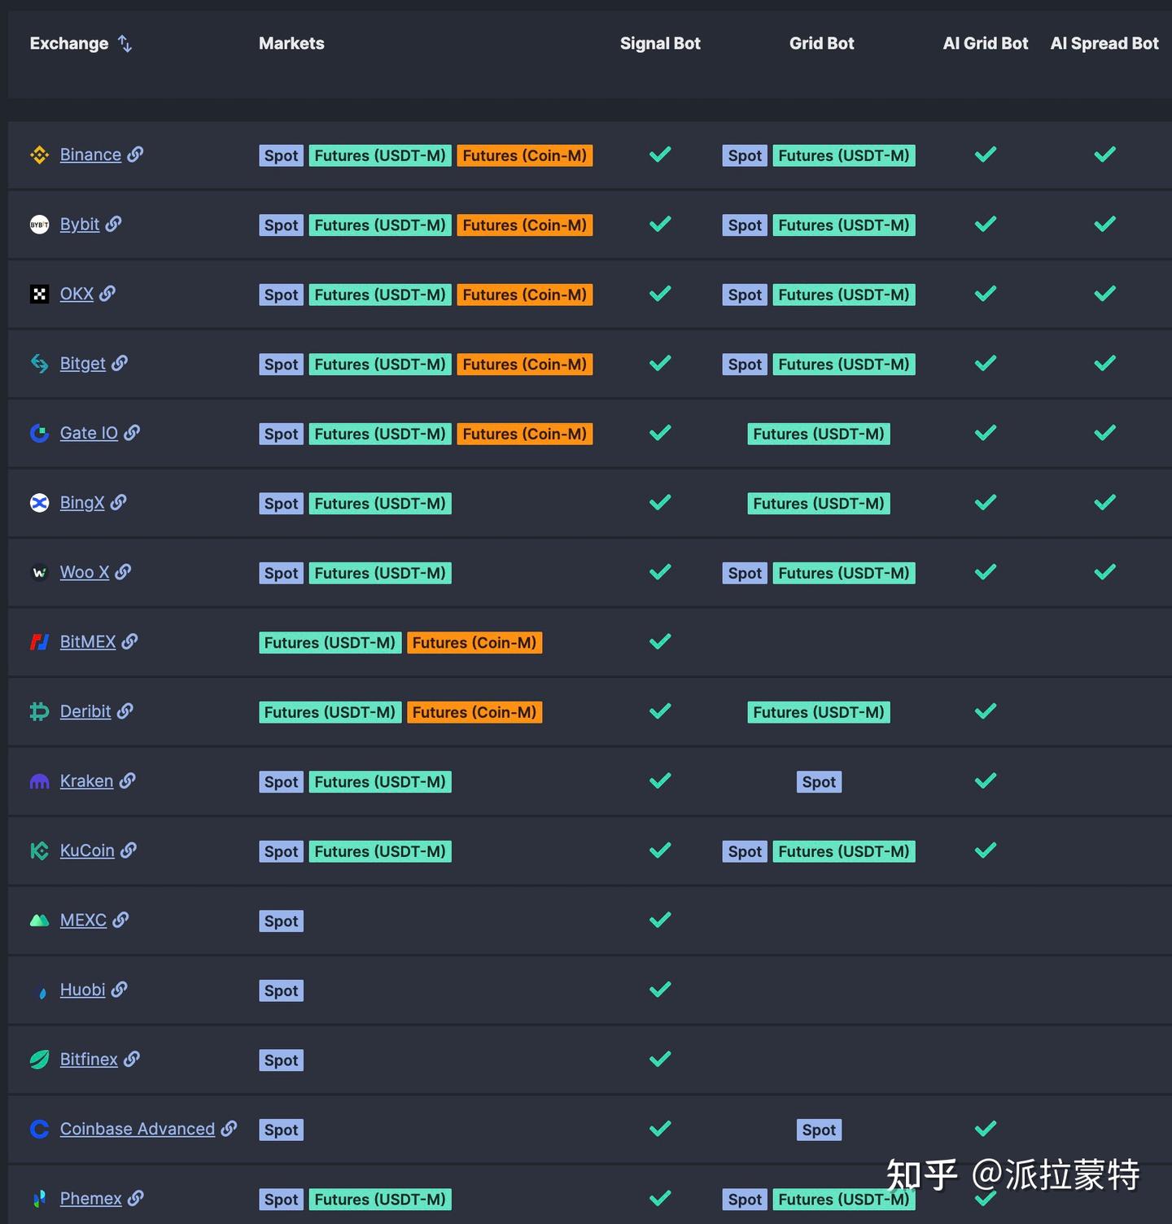Select the Bitget logo icon
The width and height of the screenshot is (1172, 1224).
[39, 364]
